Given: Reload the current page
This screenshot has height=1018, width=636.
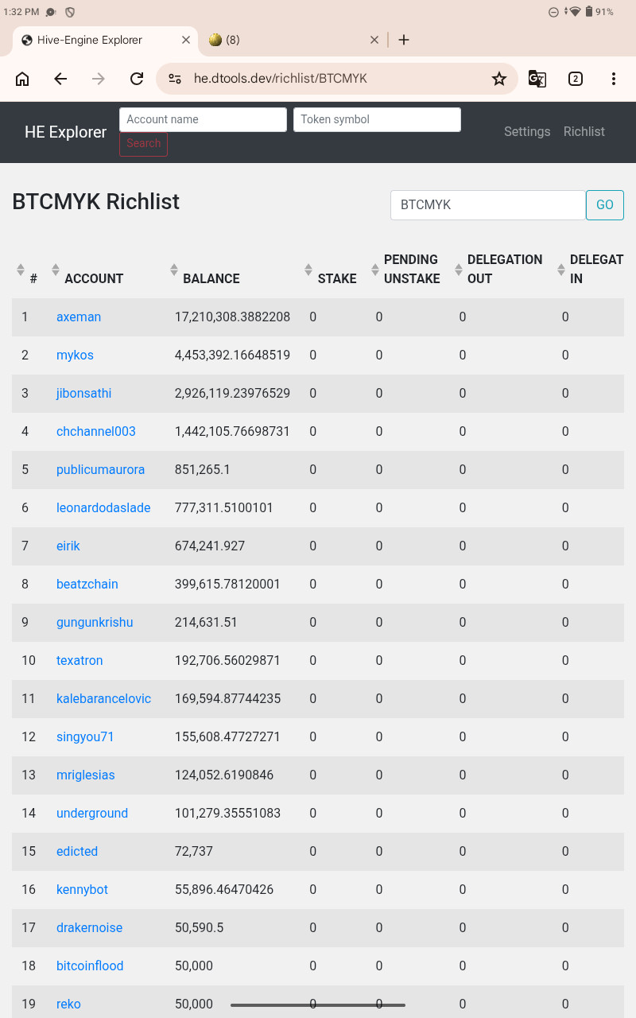Looking at the screenshot, I should 137,79.
